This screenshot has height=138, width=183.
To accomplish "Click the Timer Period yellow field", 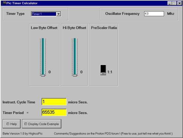I will click(54, 112).
